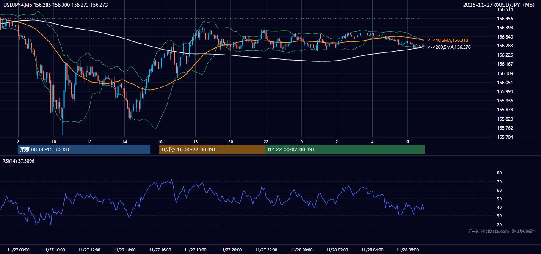Click price axis label 156.398

coord(505,28)
